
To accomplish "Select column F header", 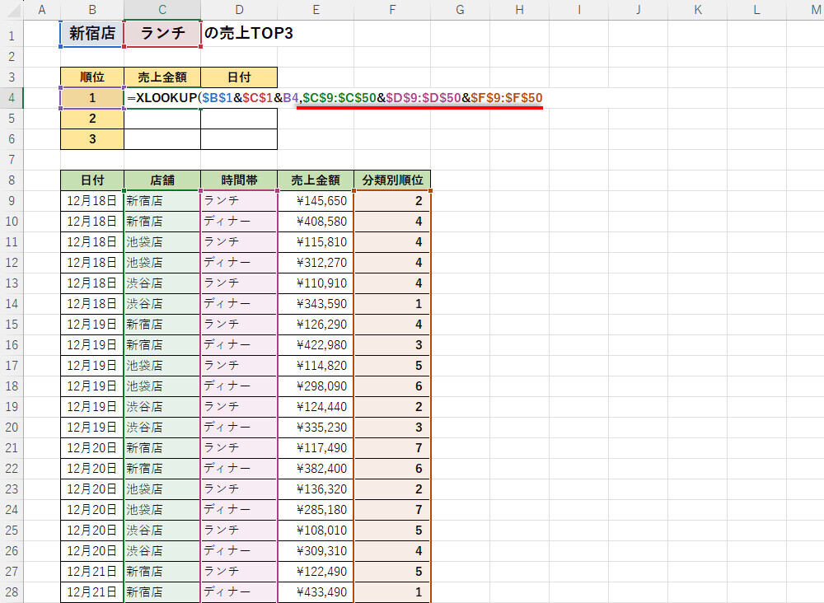I will (x=392, y=9).
